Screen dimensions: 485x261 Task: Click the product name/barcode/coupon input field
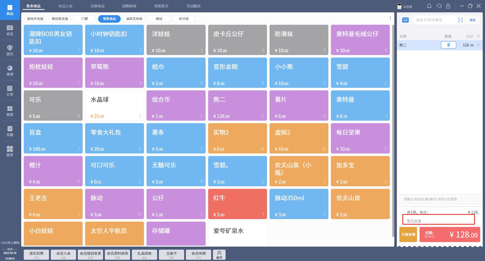(x=440, y=199)
